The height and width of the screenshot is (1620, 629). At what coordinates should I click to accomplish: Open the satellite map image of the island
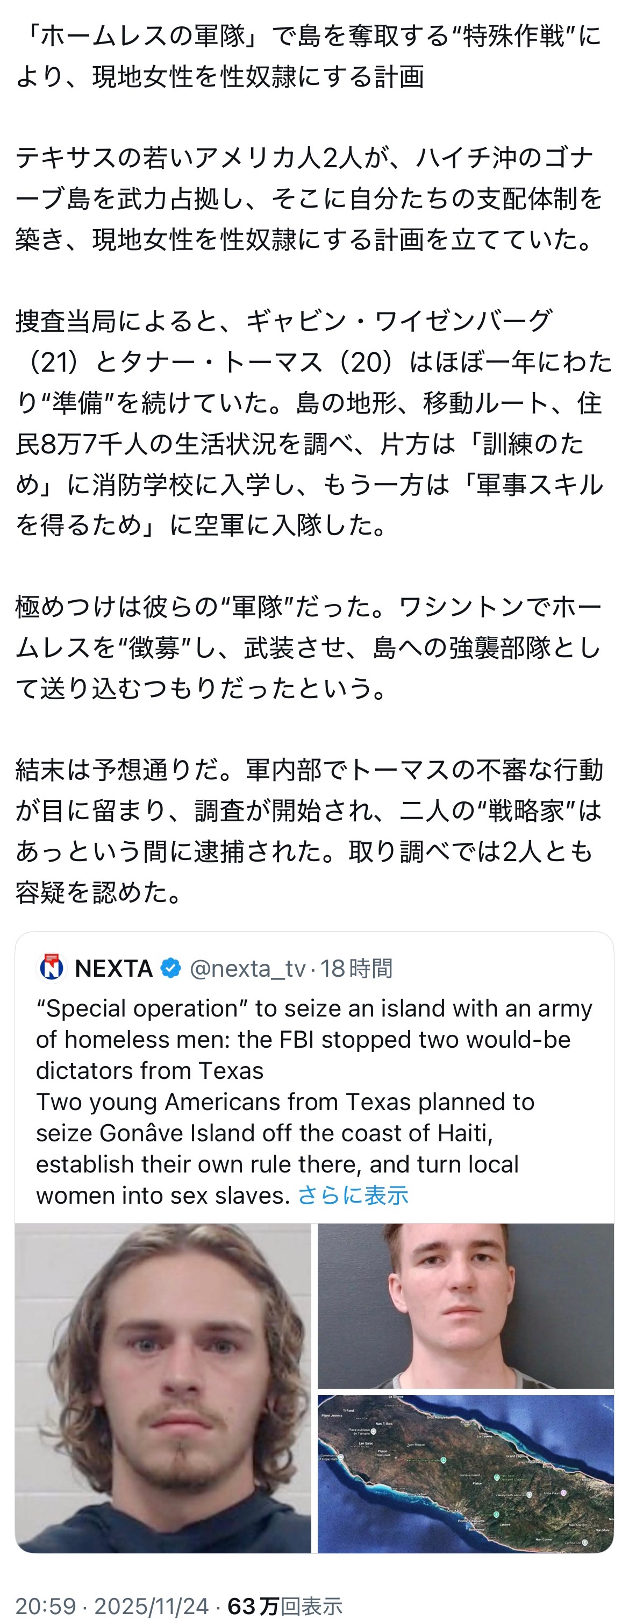click(465, 1473)
